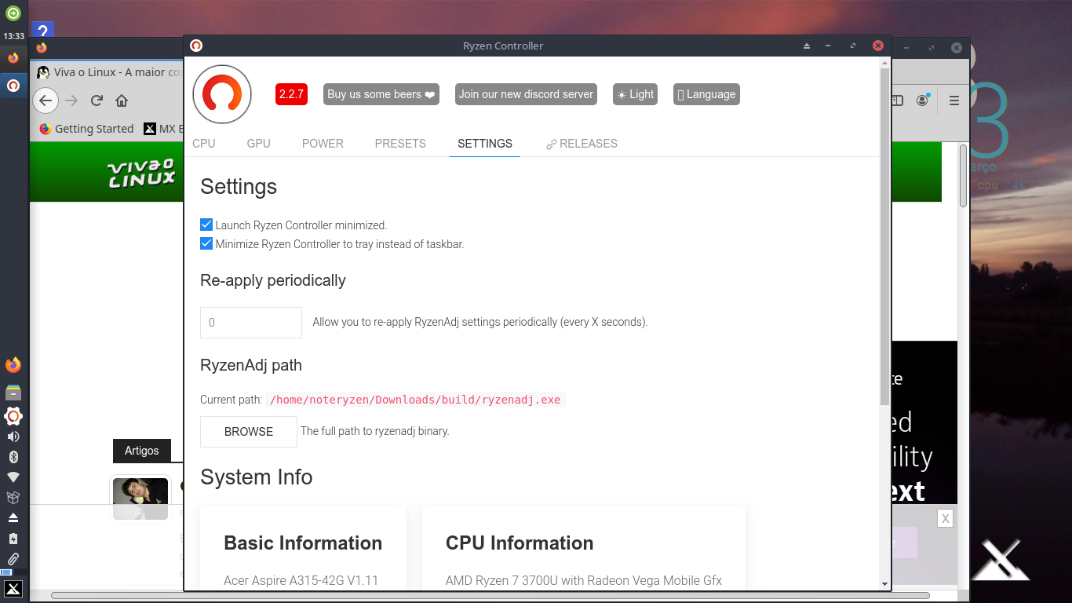The width and height of the screenshot is (1072, 603).
Task: Open the MX bookmark in Firefox's bookmarks bar
Action: tap(163, 129)
